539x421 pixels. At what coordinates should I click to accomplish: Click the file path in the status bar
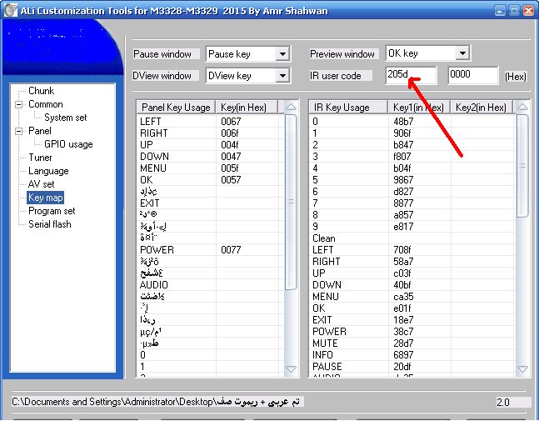pos(157,402)
